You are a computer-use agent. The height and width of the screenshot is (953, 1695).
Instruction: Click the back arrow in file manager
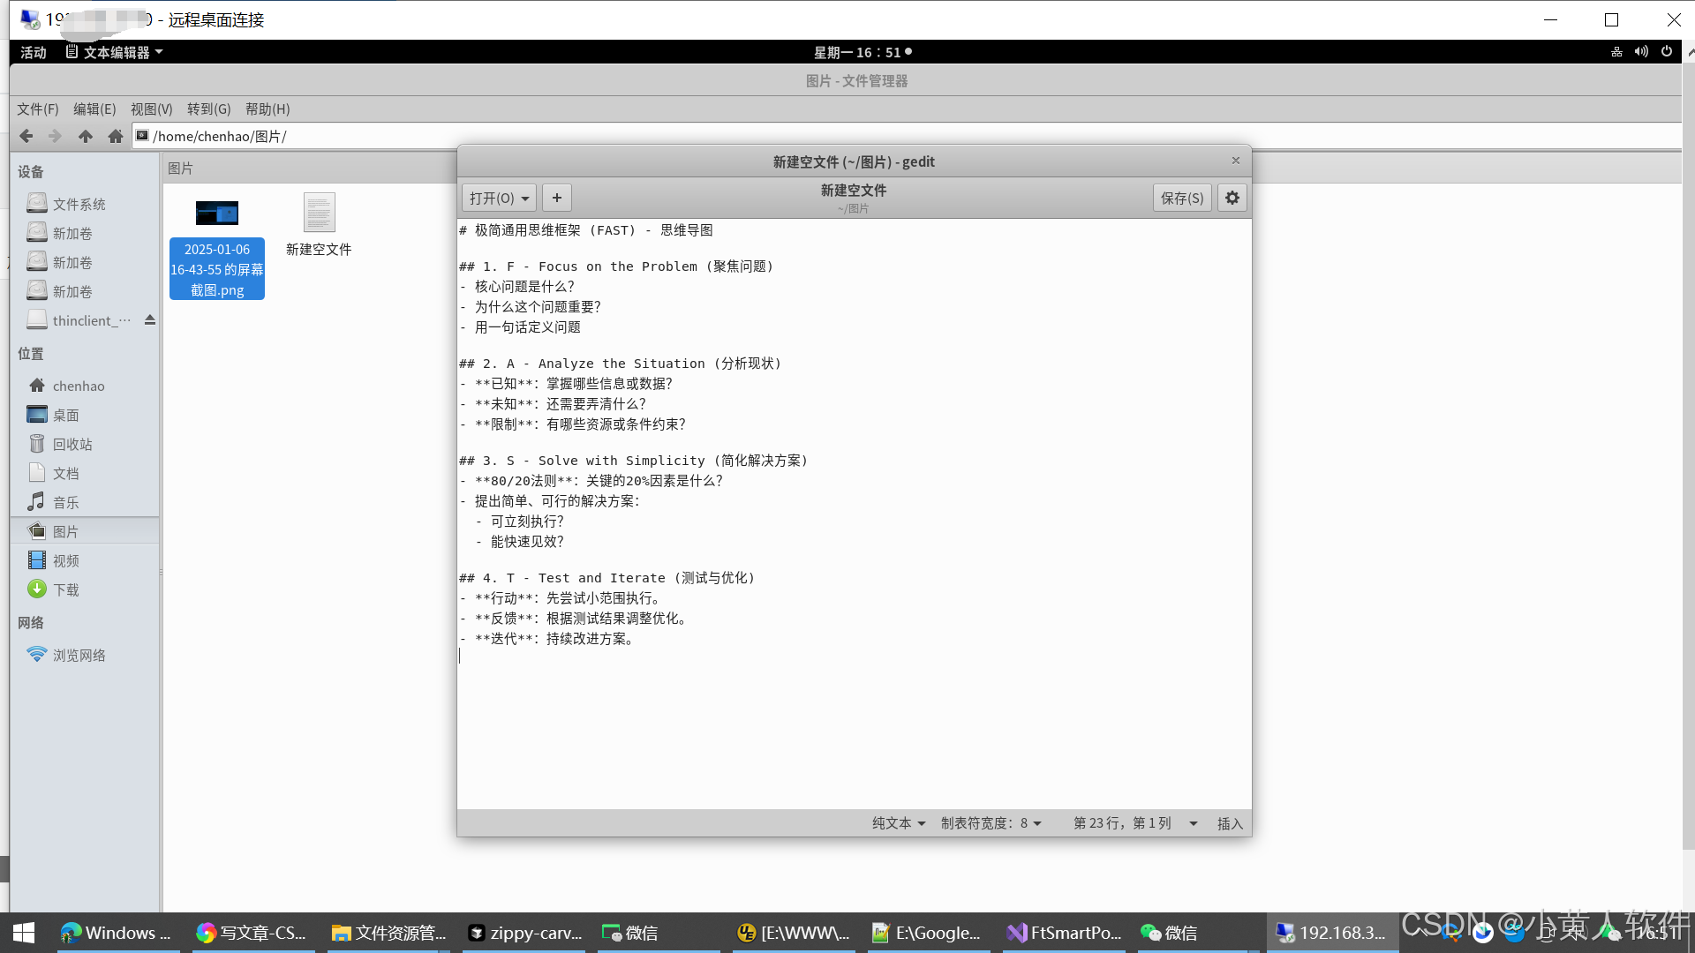26,136
